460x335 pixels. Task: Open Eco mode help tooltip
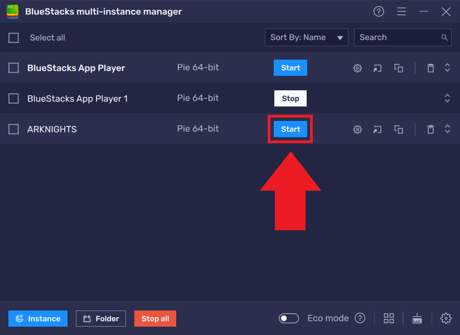point(360,318)
